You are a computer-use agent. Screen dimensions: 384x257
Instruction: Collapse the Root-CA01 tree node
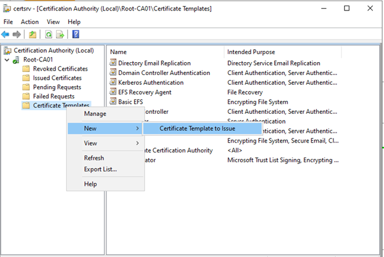(x=7, y=60)
